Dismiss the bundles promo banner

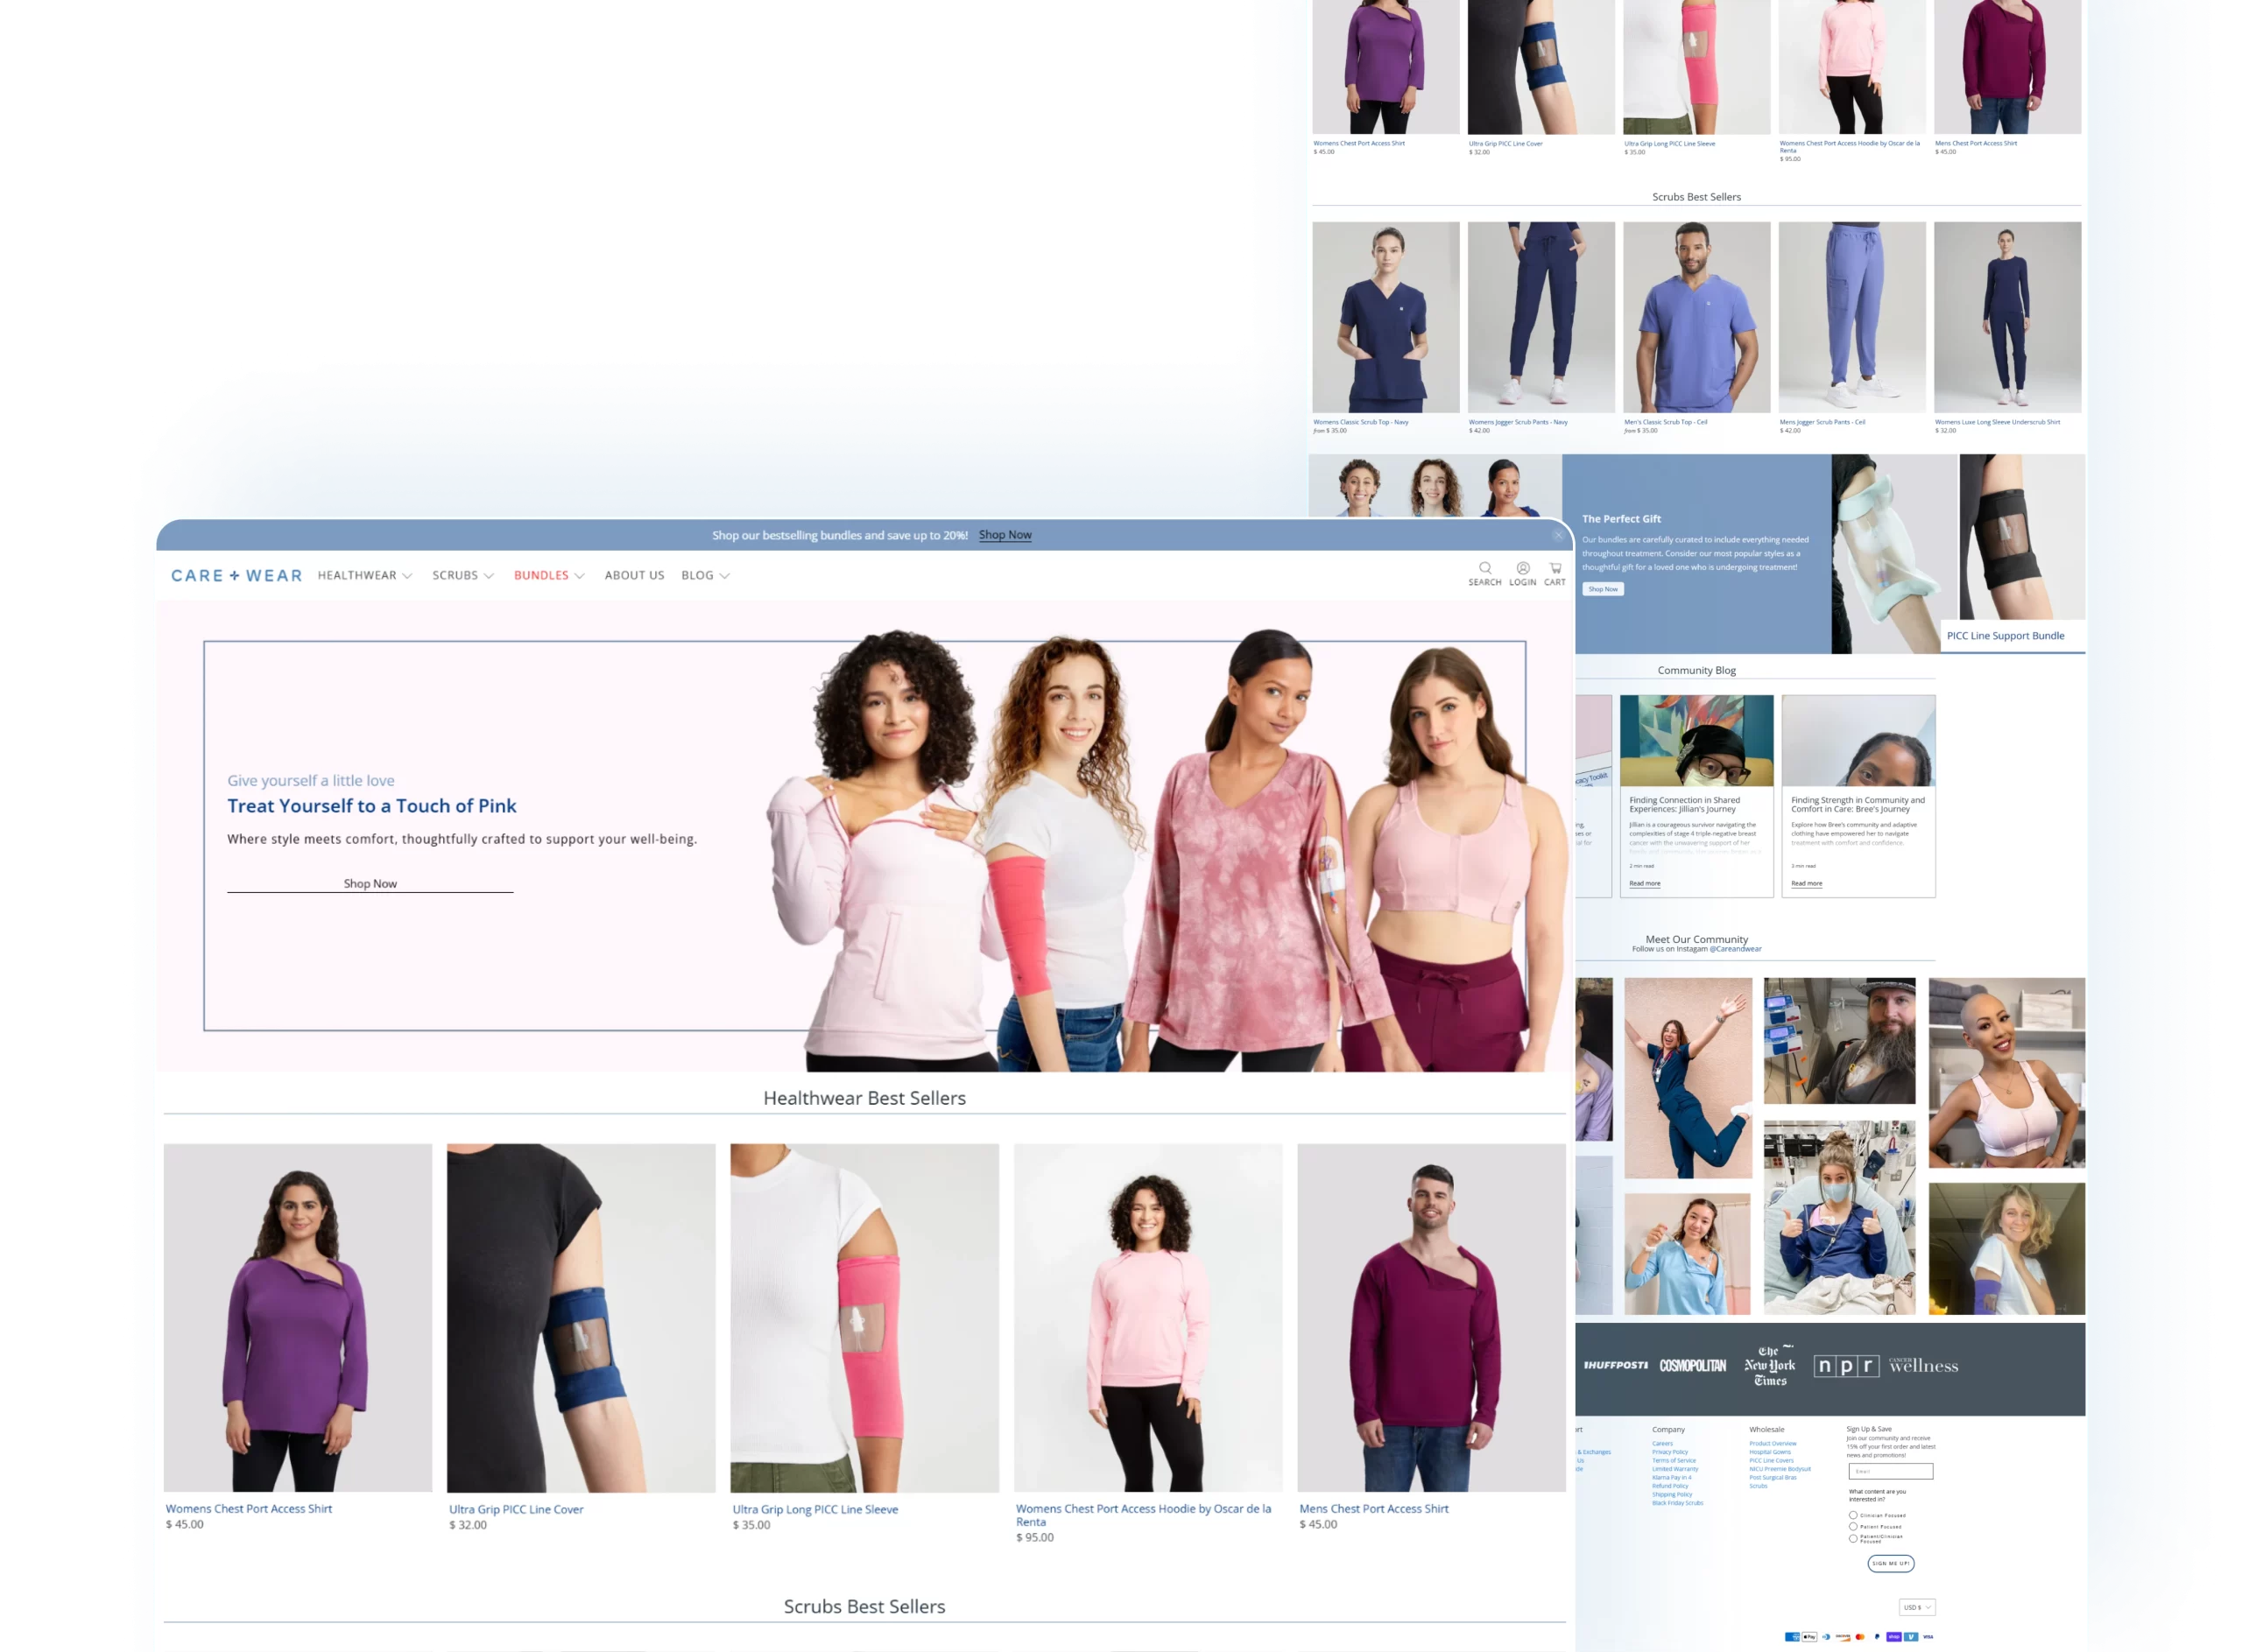(1558, 536)
